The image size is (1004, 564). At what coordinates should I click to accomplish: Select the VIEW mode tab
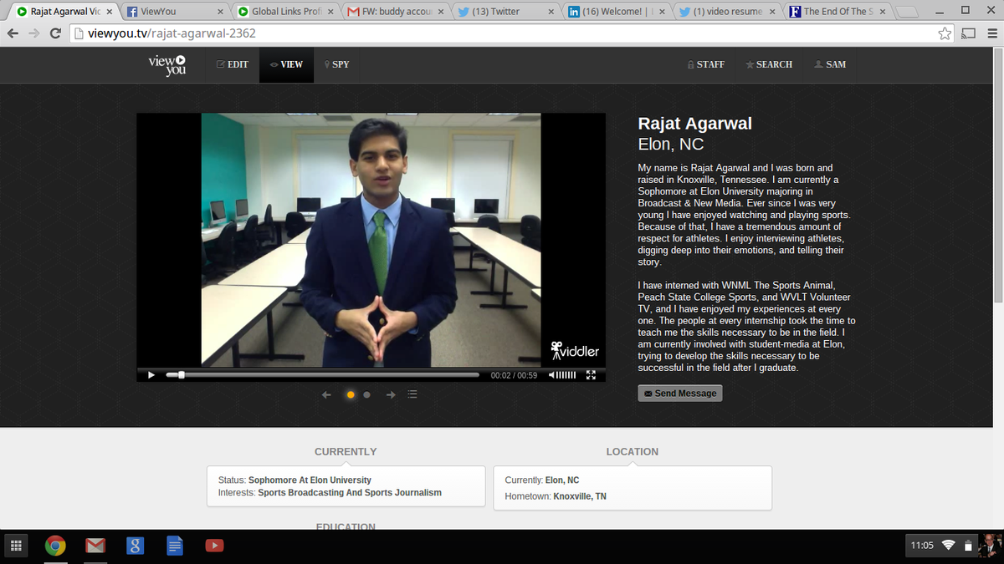[x=286, y=64]
